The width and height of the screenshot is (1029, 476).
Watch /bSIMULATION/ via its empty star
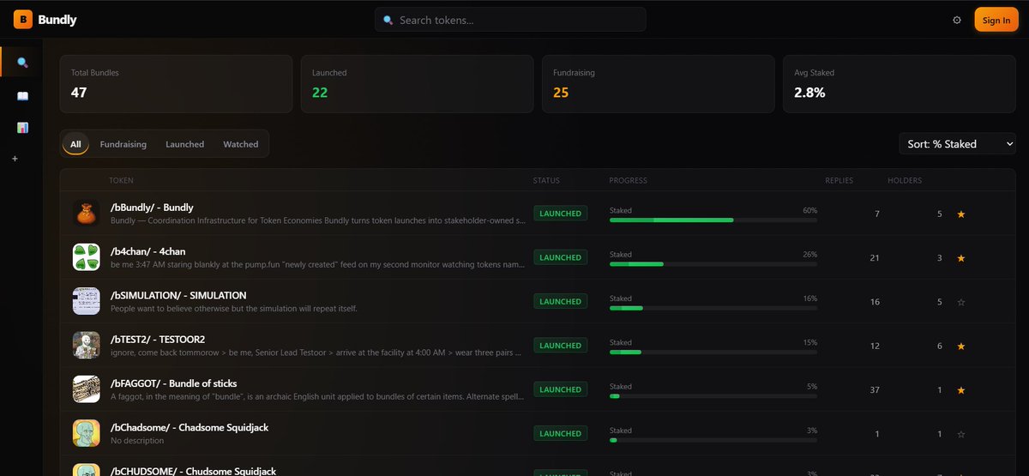(x=960, y=301)
